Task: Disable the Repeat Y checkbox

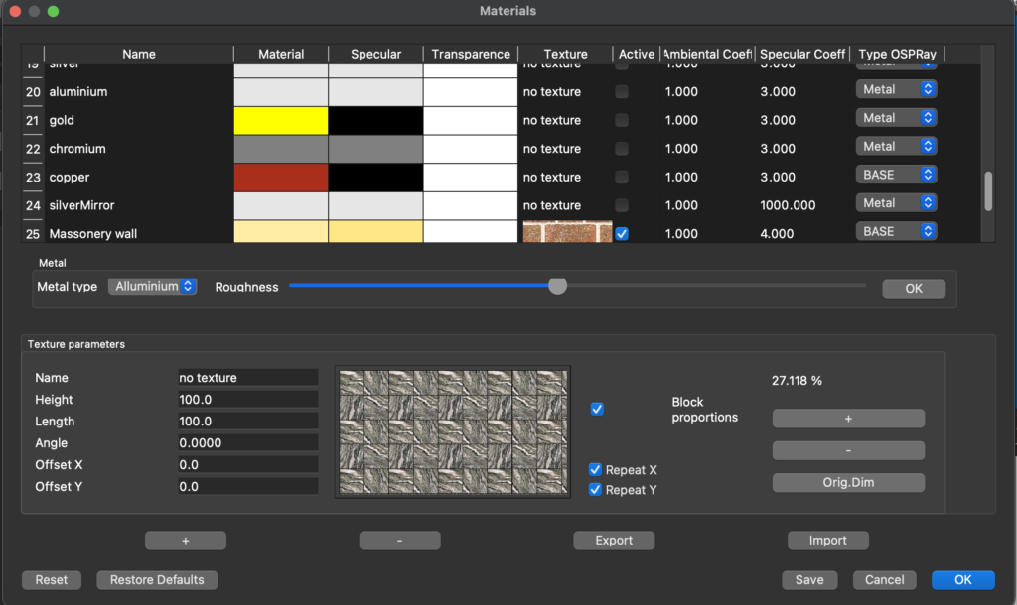Action: click(x=596, y=490)
